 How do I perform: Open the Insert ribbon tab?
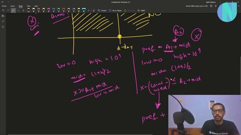tap(12, 6)
